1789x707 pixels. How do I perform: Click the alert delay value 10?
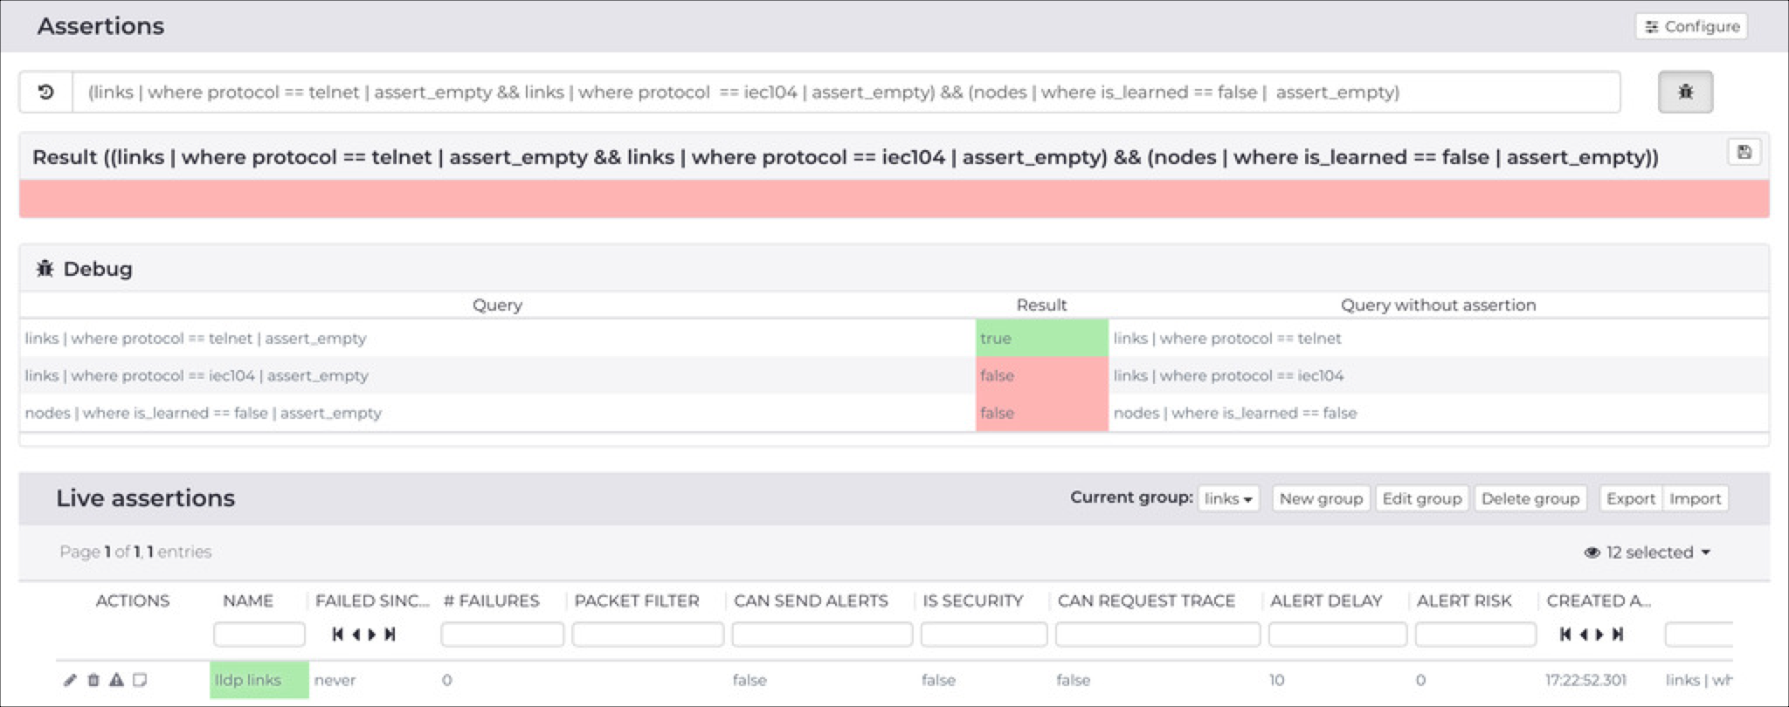[1276, 680]
